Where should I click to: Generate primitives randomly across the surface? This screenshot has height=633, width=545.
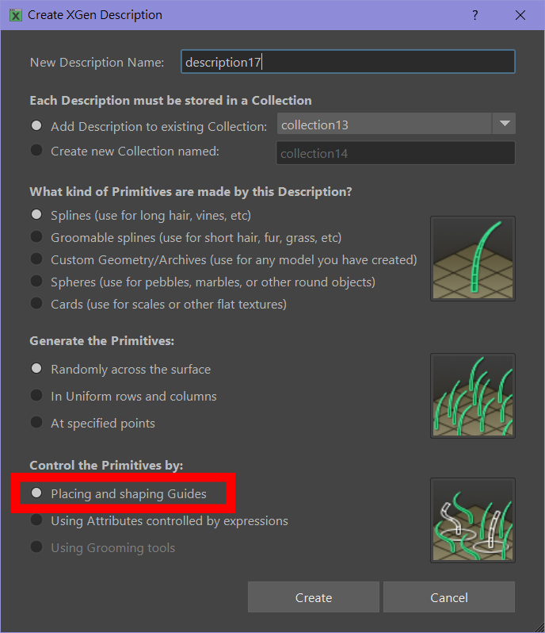36,369
